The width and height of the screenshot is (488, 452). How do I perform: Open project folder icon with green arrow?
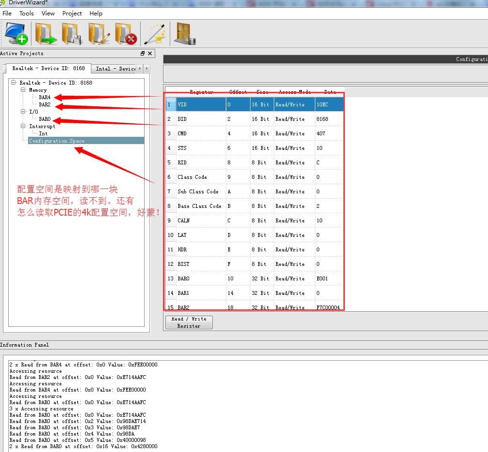click(45, 33)
